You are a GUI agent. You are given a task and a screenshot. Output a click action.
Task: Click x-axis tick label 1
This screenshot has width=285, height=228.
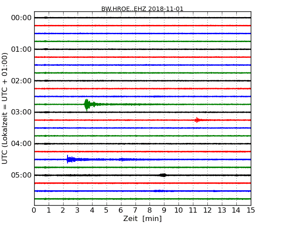(49, 210)
